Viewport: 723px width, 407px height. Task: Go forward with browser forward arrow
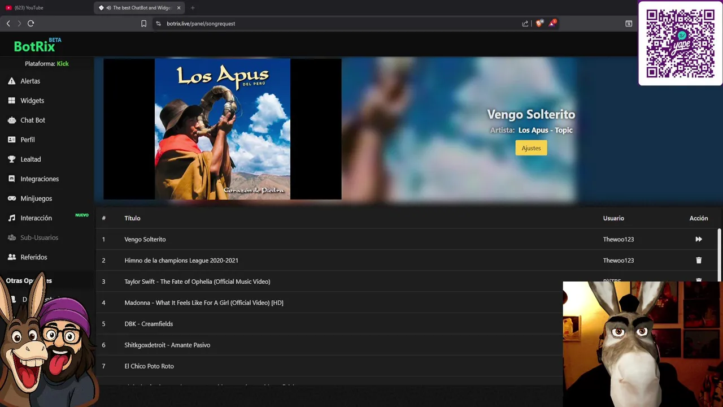pyautogui.click(x=19, y=23)
